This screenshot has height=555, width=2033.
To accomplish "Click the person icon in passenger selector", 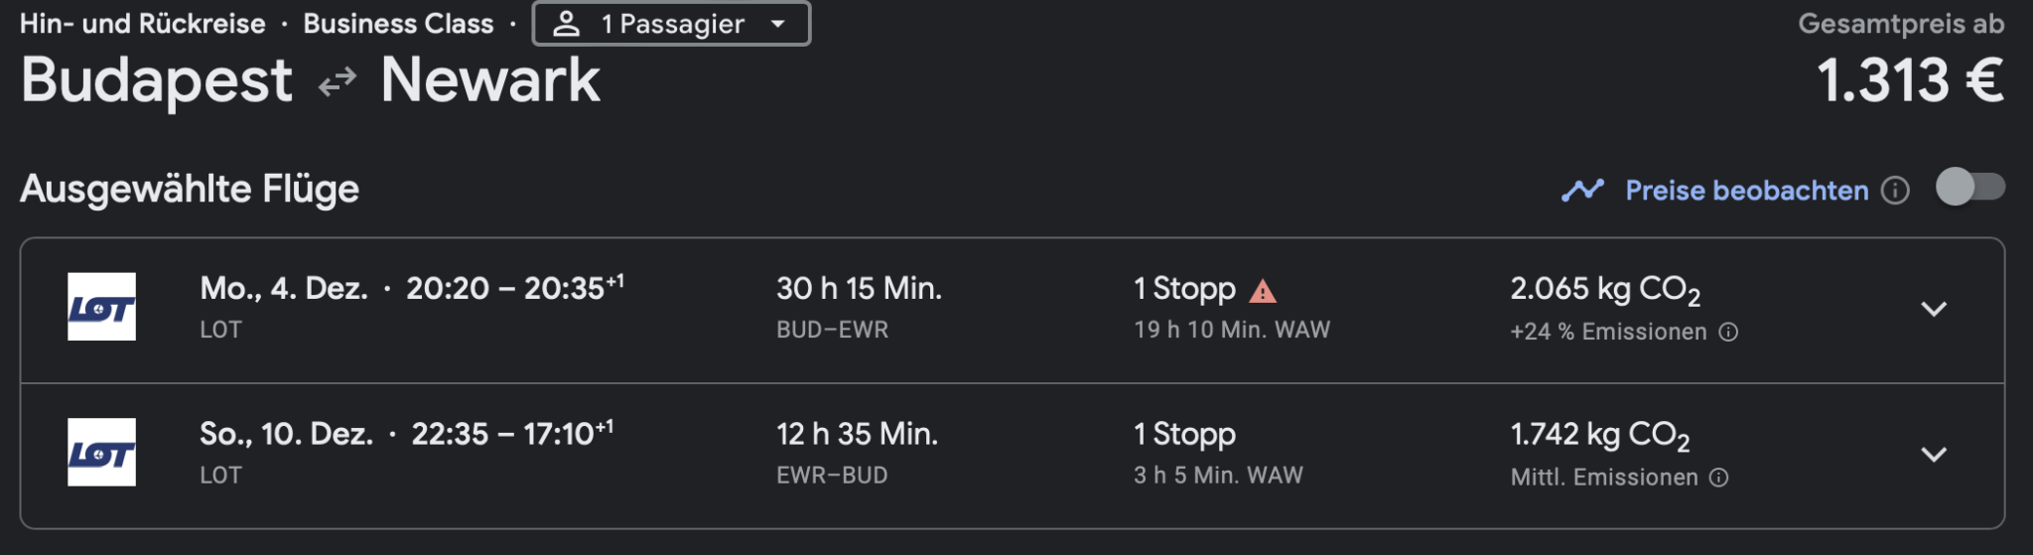I will 566,24.
